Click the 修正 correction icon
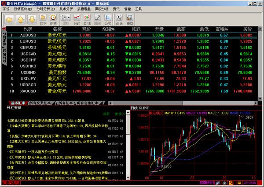This screenshot has height=187, width=264. click(43, 20)
